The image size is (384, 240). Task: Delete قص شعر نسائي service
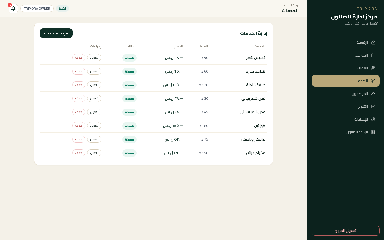pyautogui.click(x=79, y=112)
